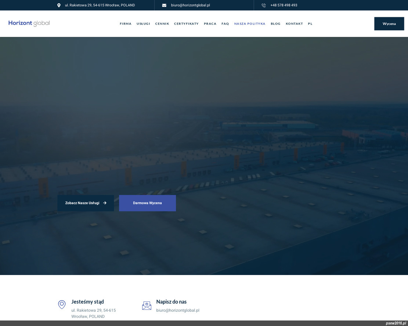Click the envelope icon in top bar

coord(164,5)
